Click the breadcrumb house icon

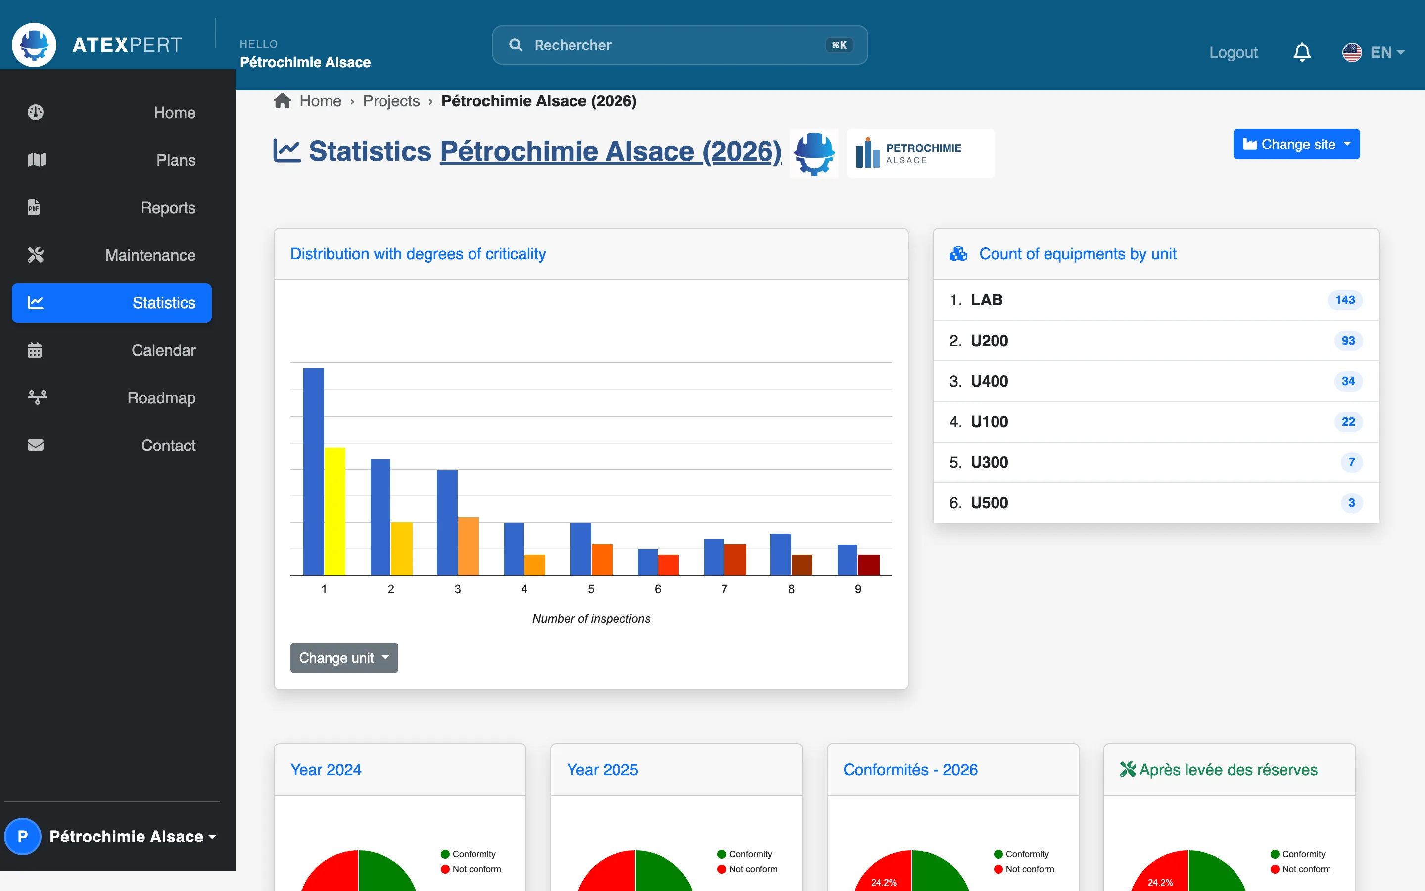[x=282, y=101]
